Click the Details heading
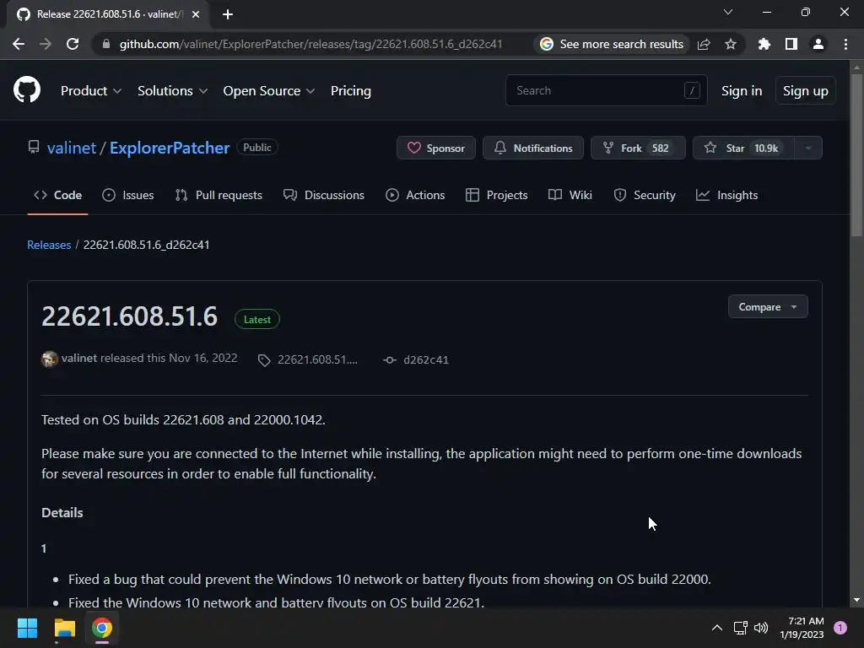 (62, 512)
